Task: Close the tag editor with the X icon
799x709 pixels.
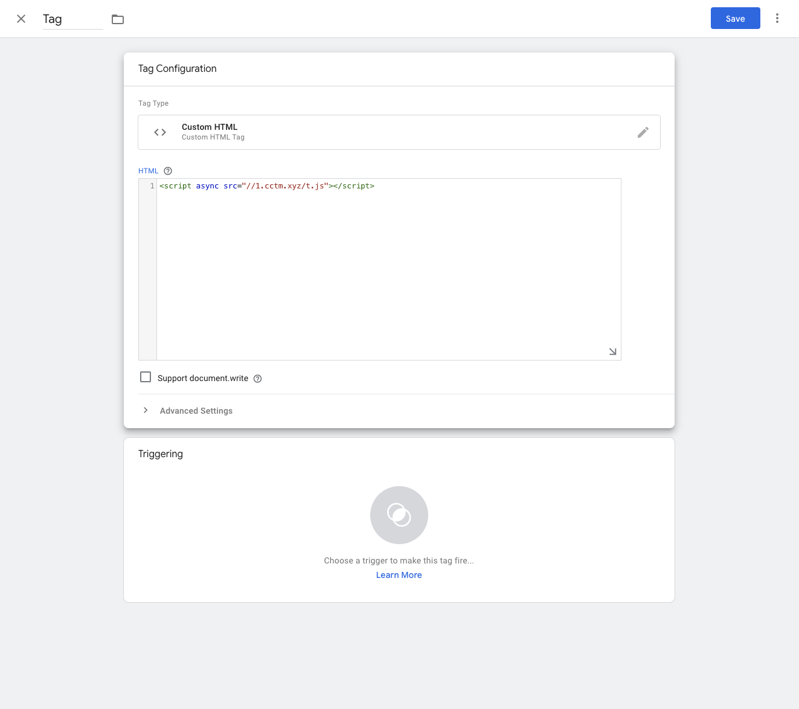Action: [21, 19]
